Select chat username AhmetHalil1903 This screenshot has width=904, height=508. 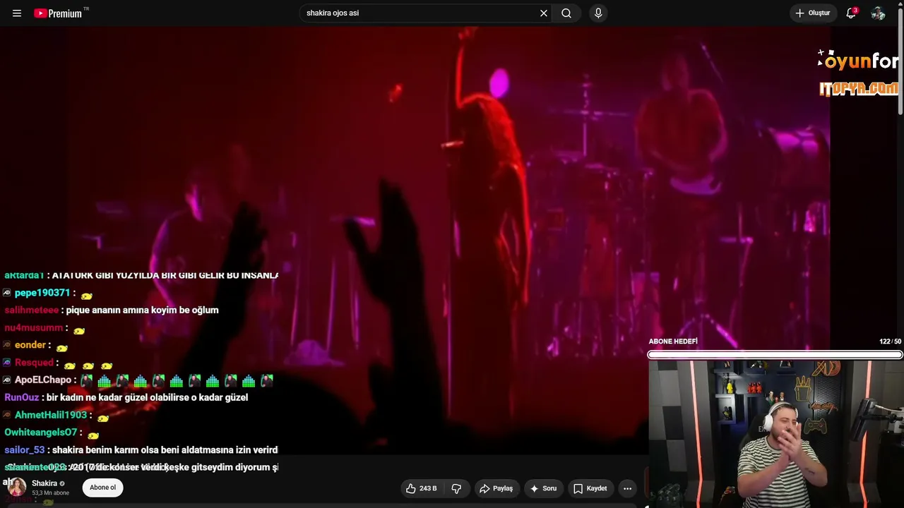50,415
